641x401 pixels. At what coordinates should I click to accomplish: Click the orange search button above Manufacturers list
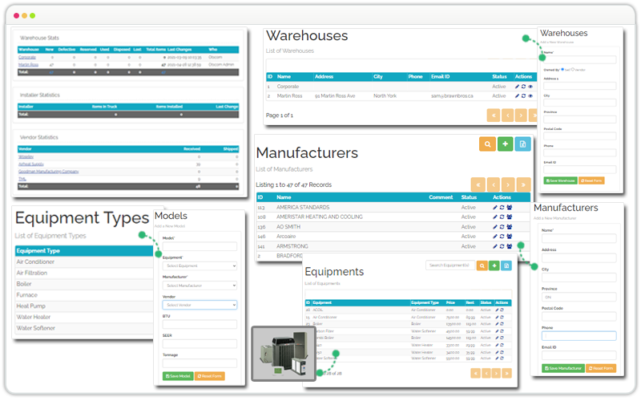(x=486, y=144)
